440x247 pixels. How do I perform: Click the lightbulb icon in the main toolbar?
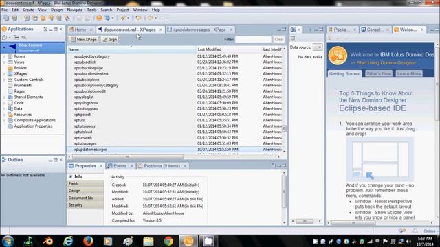[51, 18]
